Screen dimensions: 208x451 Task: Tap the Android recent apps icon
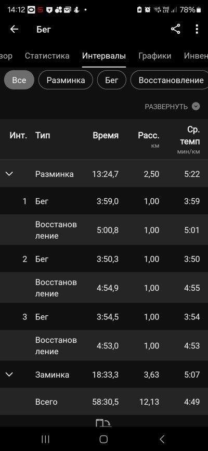[45, 439]
